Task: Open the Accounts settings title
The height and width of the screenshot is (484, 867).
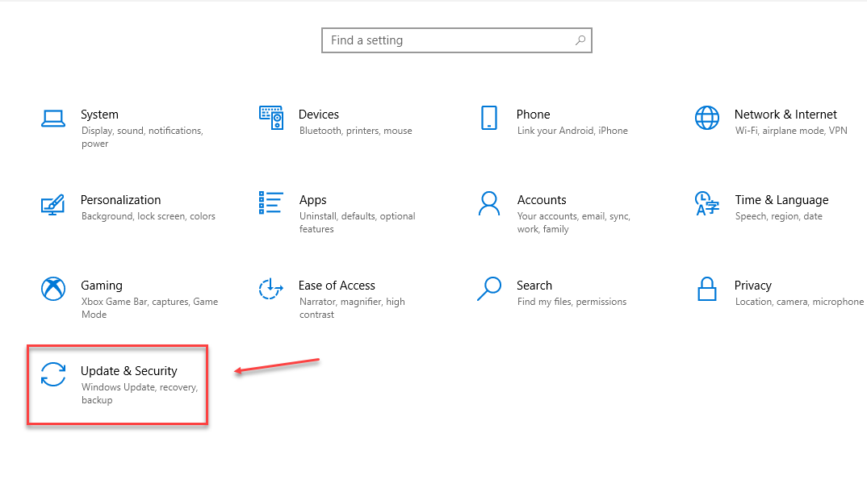Action: (542, 200)
